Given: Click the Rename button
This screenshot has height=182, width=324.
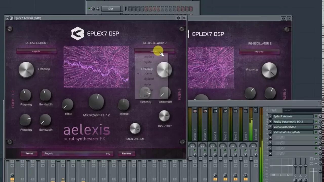Looking at the screenshot, I should [127, 153].
